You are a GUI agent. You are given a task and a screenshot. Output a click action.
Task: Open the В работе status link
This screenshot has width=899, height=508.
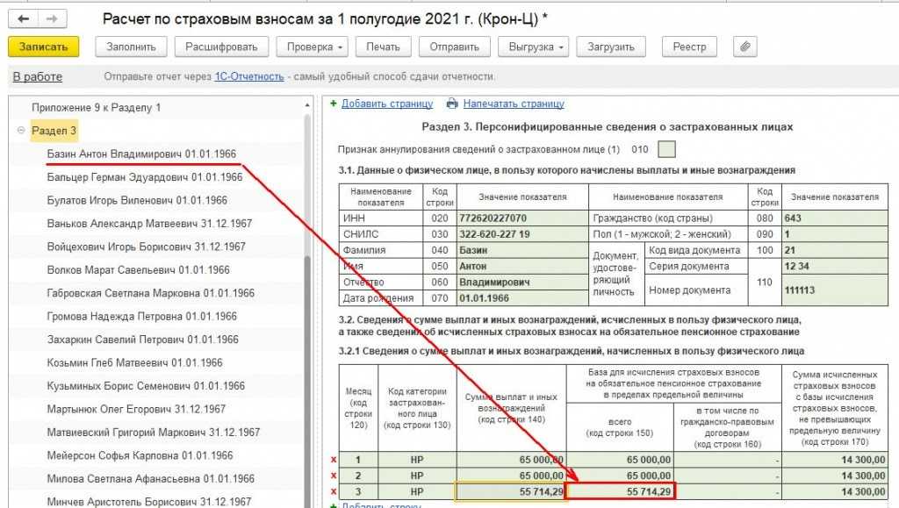[x=38, y=76]
